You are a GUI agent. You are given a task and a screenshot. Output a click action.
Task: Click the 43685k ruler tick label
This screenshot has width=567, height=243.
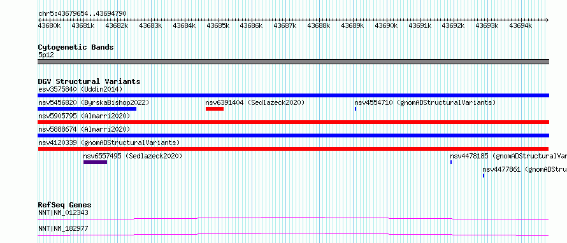click(218, 25)
